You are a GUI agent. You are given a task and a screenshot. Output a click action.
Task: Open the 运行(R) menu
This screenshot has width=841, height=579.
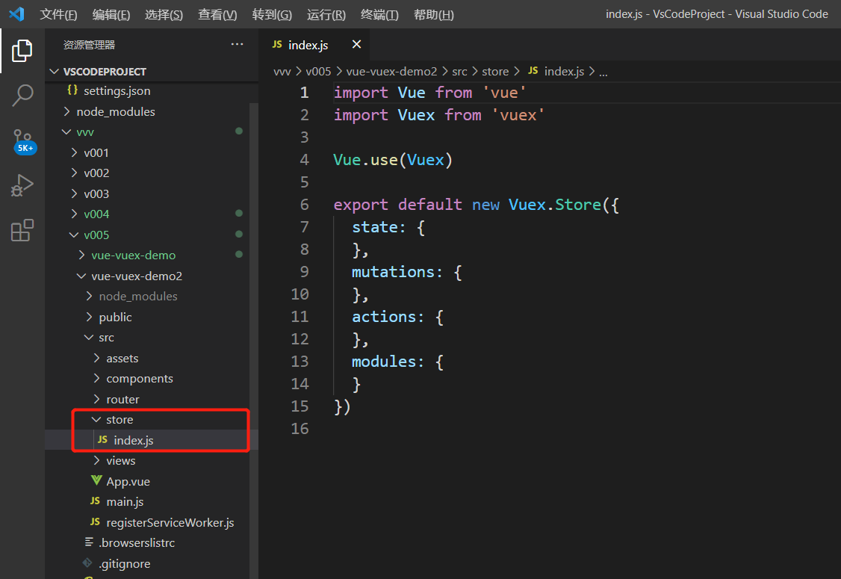(x=326, y=14)
